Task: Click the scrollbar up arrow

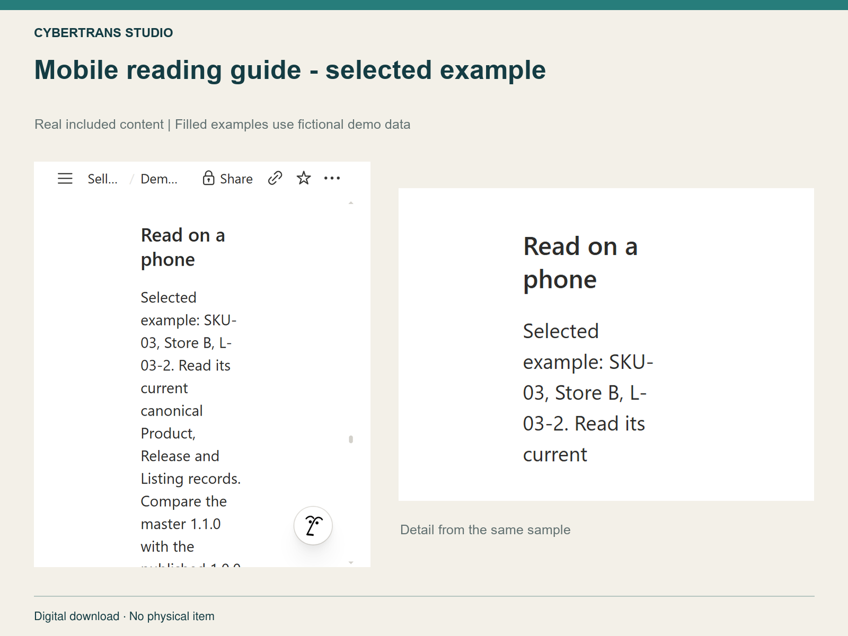Action: 351,203
